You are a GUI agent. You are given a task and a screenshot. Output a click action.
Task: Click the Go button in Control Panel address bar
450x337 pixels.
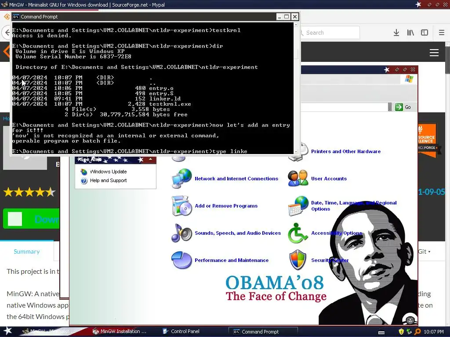point(403,107)
